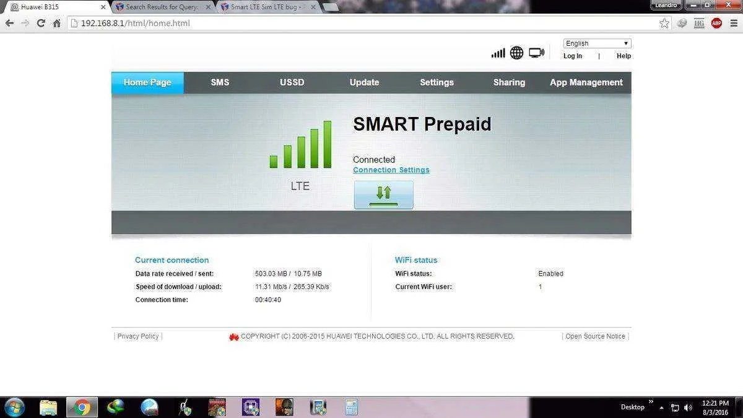Screen dimensions: 743x418
Task: Open the Chrome menu hamburger icon
Action: pyautogui.click(x=733, y=23)
